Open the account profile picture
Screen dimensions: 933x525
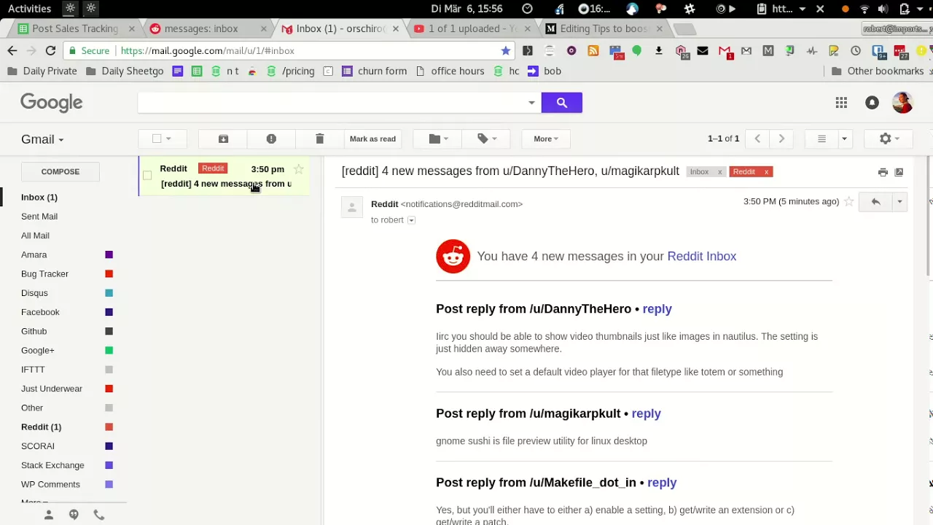(x=902, y=102)
